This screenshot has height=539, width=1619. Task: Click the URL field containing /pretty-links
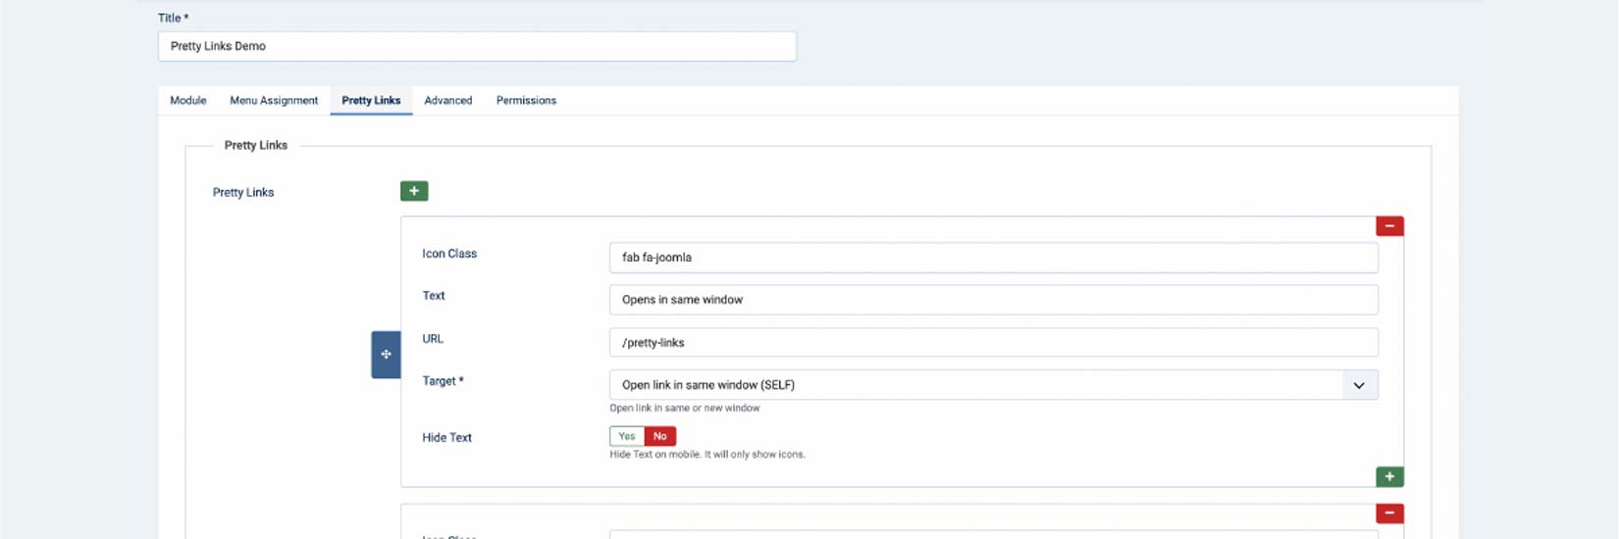(993, 343)
